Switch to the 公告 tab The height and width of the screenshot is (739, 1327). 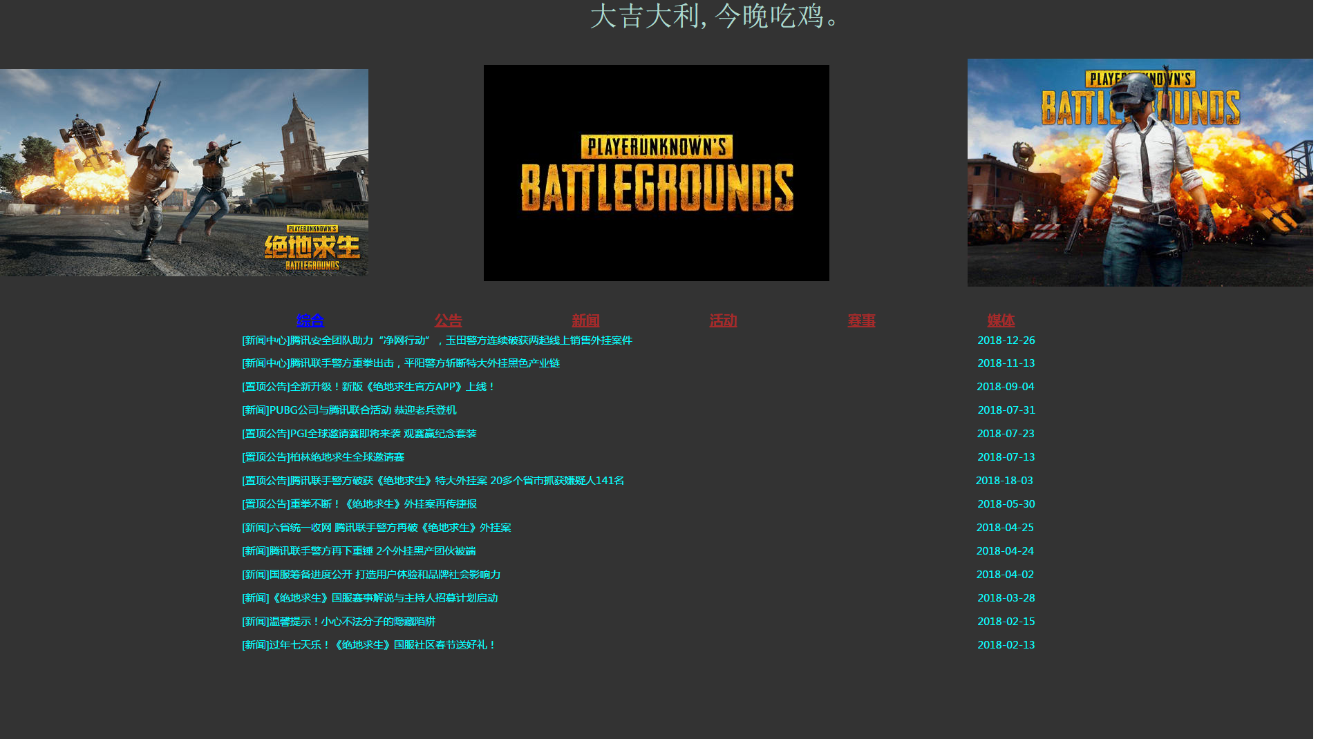tap(448, 320)
